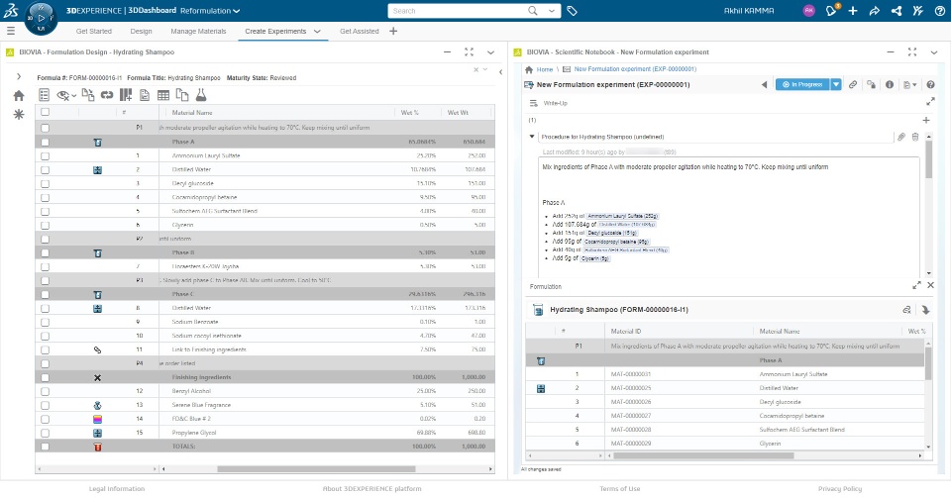The width and height of the screenshot is (951, 498).
Task: Open the 3DEXPERIENCE compass
Action: tap(42, 18)
